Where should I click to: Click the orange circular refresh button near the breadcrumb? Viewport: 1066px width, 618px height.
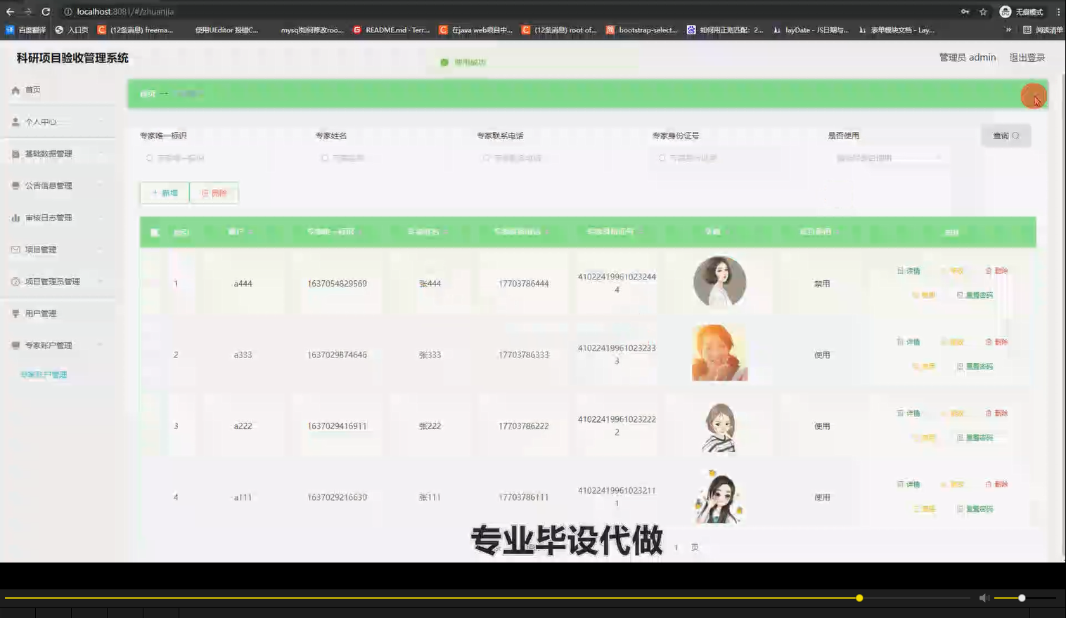pos(1033,96)
